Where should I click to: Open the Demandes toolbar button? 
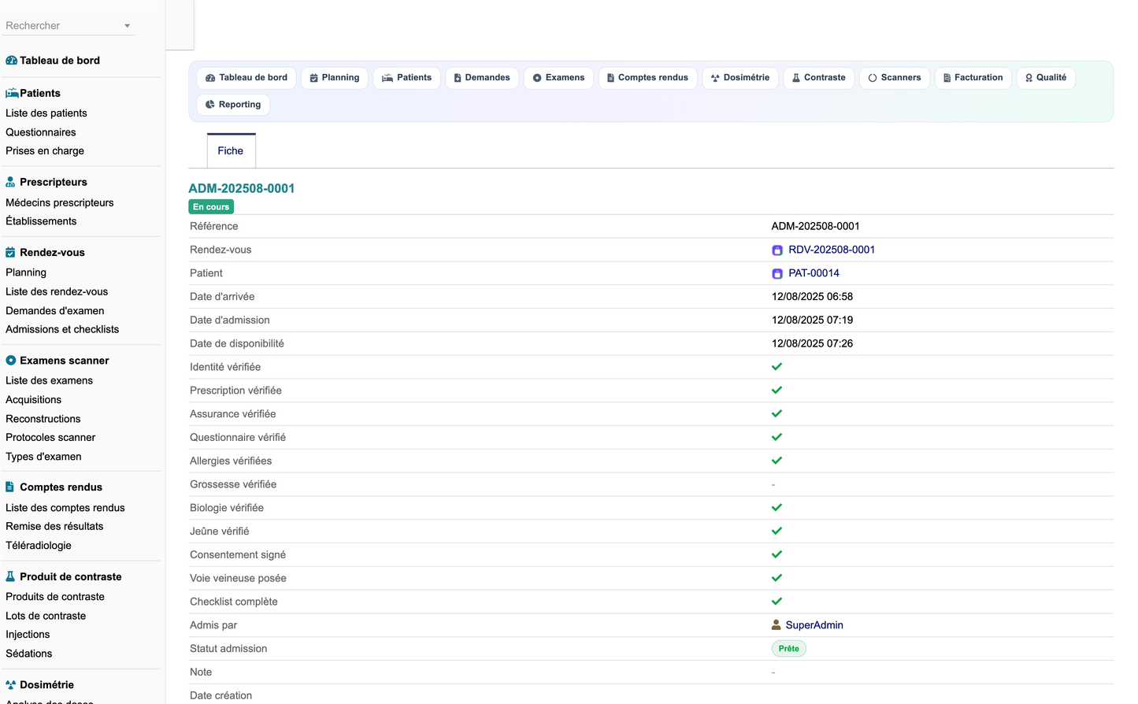click(482, 78)
